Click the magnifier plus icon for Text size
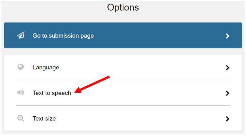Image resolution: width=246 pixels, height=136 pixels. click(x=20, y=118)
